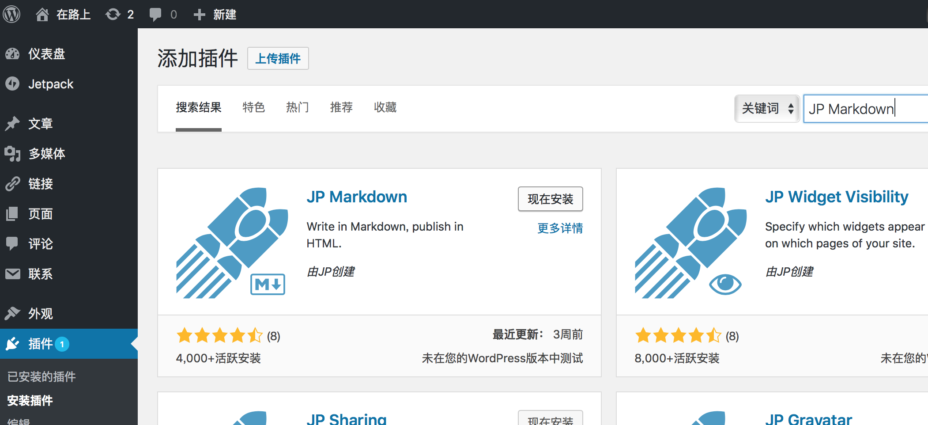Click the JP Markdown description text
This screenshot has height=425, width=928.
point(385,235)
